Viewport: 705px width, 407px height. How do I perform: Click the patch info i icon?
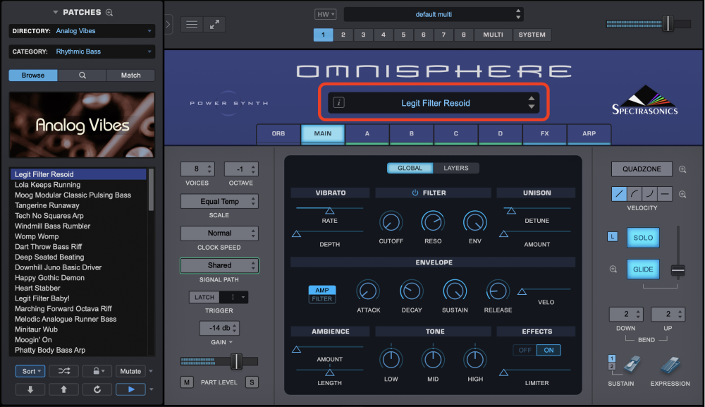[339, 103]
